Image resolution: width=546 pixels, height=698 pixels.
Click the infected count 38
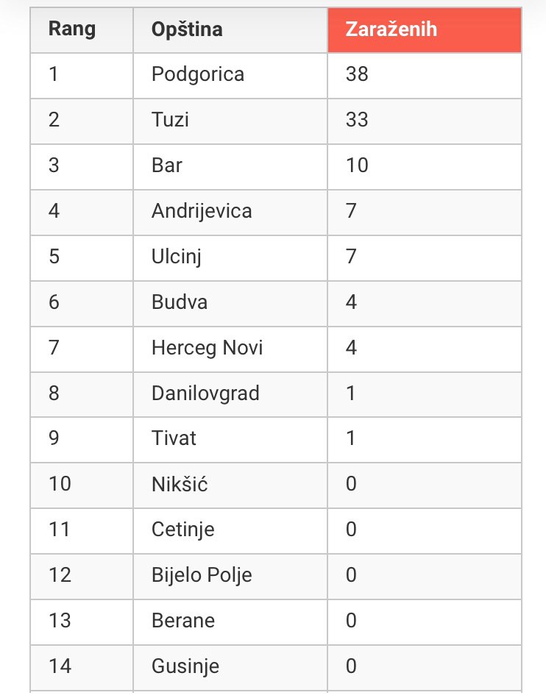pyautogui.click(x=357, y=74)
